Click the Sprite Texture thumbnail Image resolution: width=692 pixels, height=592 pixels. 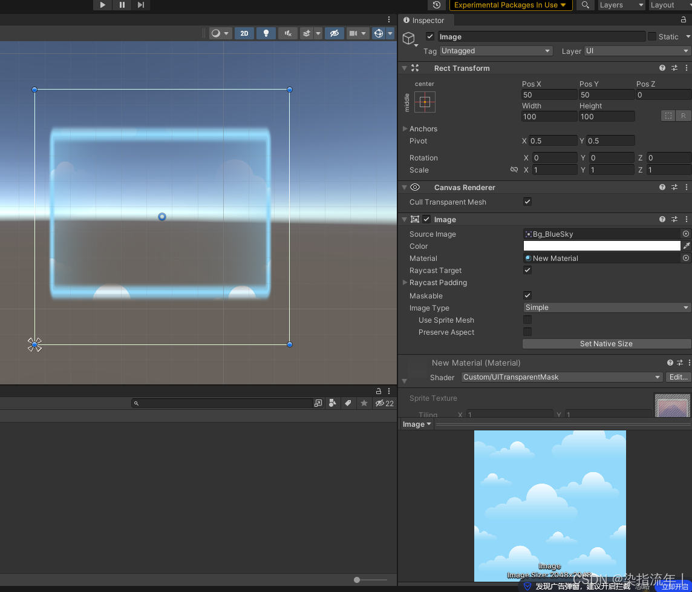pyautogui.click(x=672, y=405)
